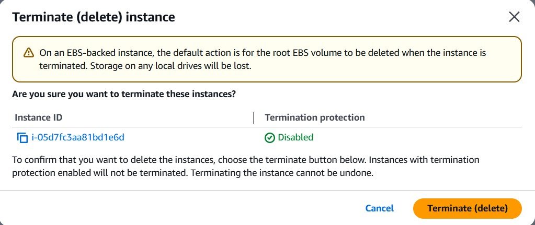Image resolution: width=535 pixels, height=225 pixels.
Task: Close the terminate instance dialog
Action: click(x=514, y=17)
